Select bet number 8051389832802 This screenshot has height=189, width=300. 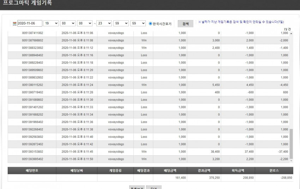(x=32, y=78)
